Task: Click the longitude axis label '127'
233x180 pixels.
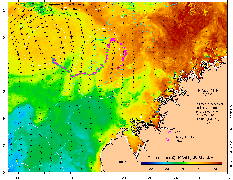Action: [227, 178]
